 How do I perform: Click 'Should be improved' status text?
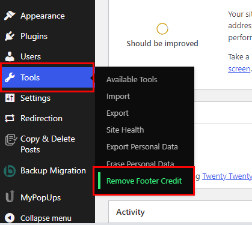click(162, 43)
